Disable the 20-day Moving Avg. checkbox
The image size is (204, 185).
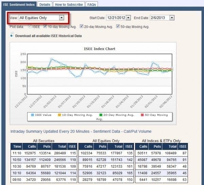click(82, 26)
